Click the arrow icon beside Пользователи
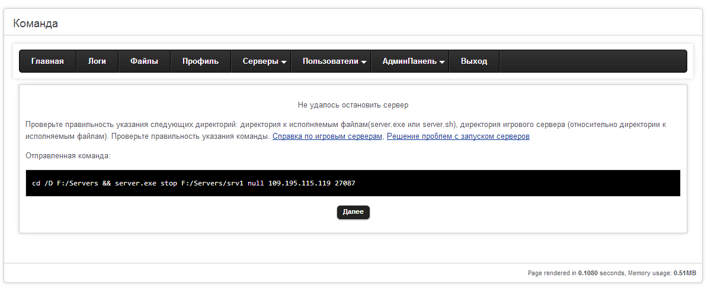This screenshot has width=708, height=290. [364, 62]
